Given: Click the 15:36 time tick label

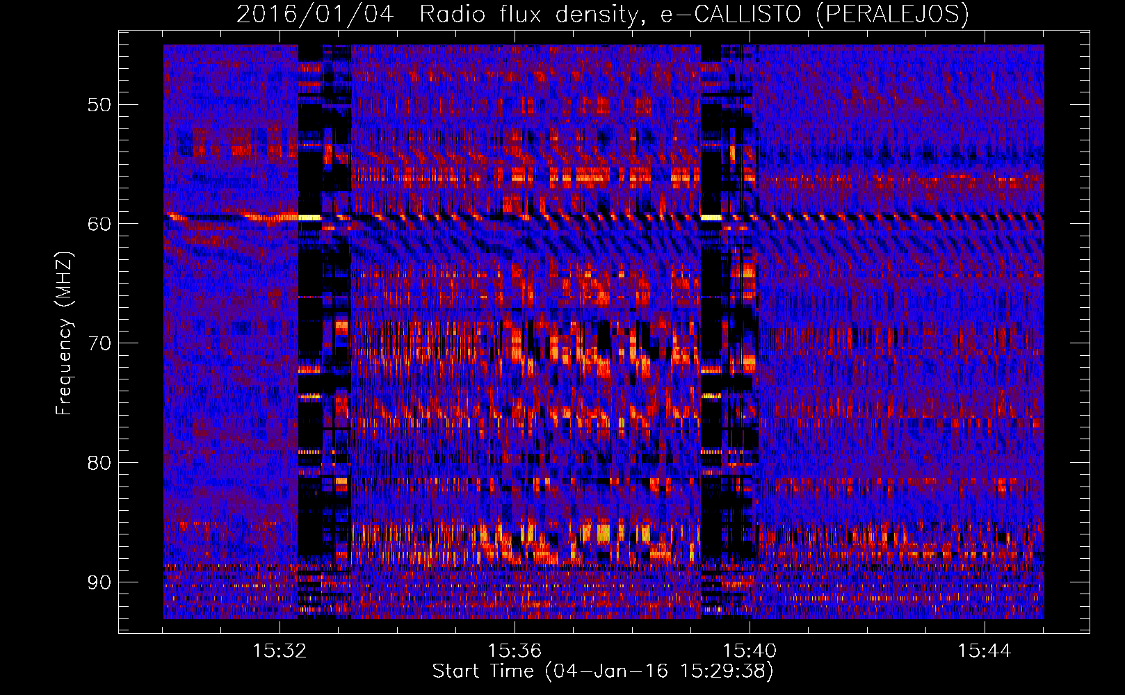Looking at the screenshot, I should click(515, 651).
